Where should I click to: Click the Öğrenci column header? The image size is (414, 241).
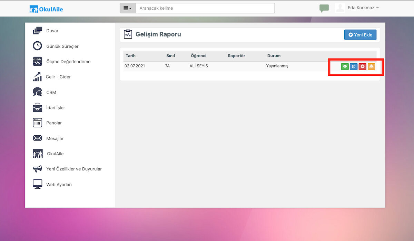pyautogui.click(x=198, y=56)
